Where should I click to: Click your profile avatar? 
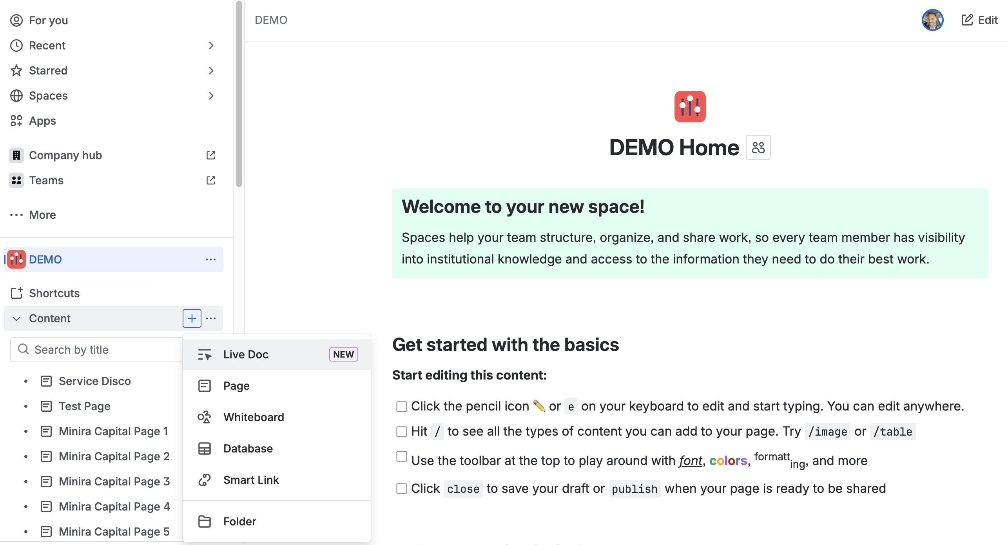click(933, 20)
